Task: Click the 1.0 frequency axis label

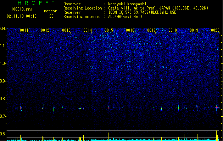Action: click(3, 63)
